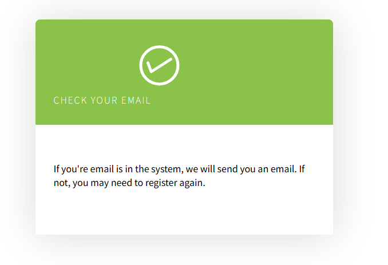Click "we will send you an email" text

pos(241,169)
